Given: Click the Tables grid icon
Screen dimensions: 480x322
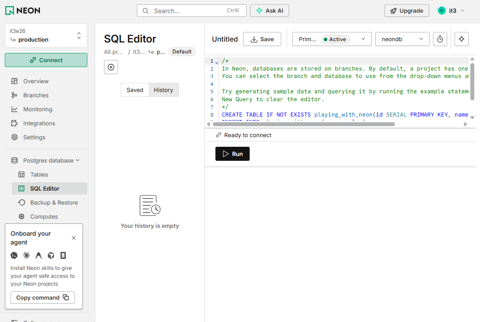Looking at the screenshot, I should [x=21, y=175].
